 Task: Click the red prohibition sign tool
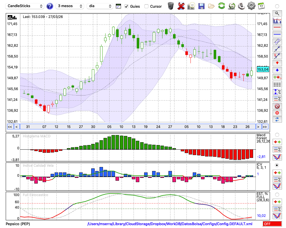click(x=277, y=106)
